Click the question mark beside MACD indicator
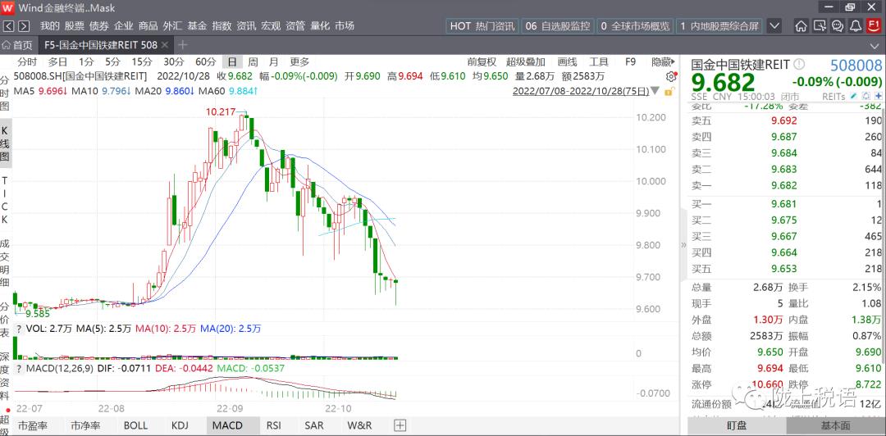The width and height of the screenshot is (886, 436). pyautogui.click(x=18, y=368)
